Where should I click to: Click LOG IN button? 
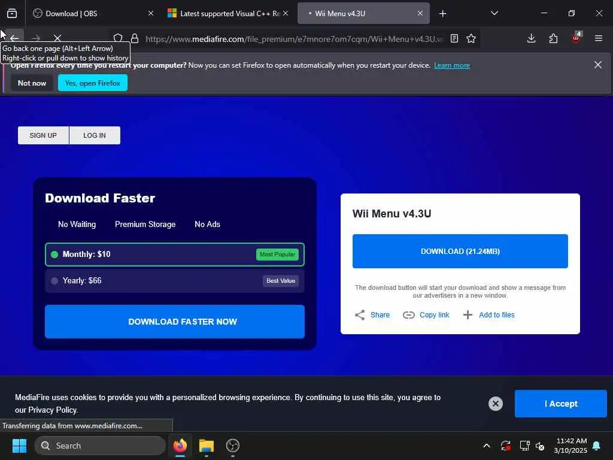click(95, 135)
